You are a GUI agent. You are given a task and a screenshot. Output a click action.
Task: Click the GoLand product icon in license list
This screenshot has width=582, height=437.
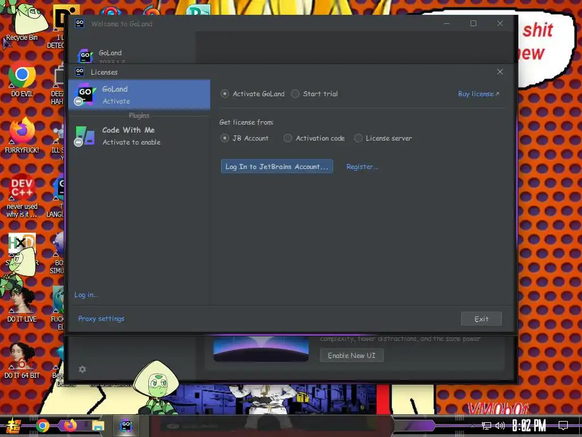tap(85, 94)
